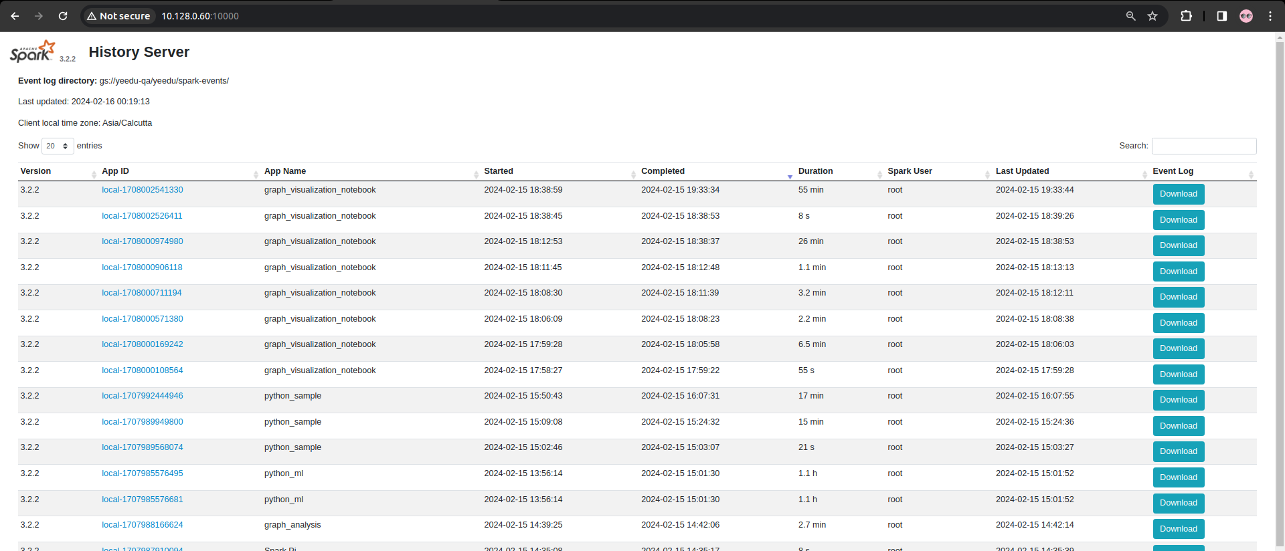Viewport: 1285px width, 551px height.
Task: Open application local-1707989949800
Action: tap(143, 422)
